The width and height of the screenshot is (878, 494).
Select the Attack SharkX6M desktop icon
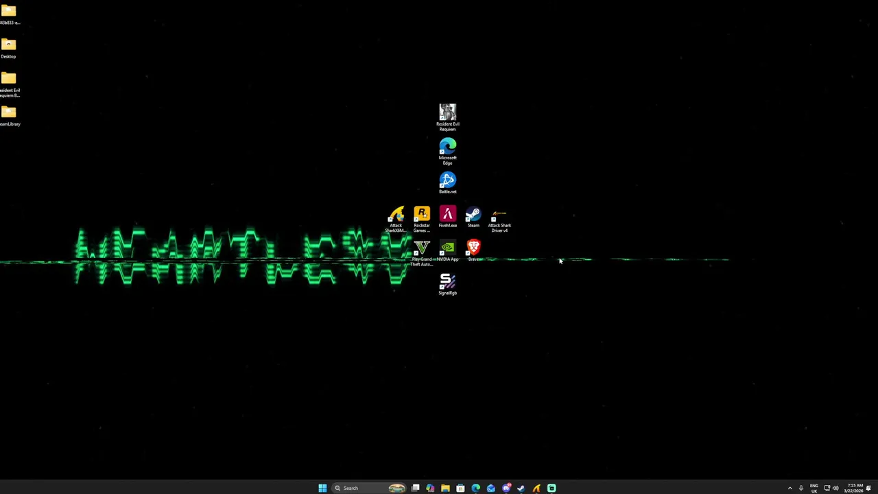tap(396, 220)
